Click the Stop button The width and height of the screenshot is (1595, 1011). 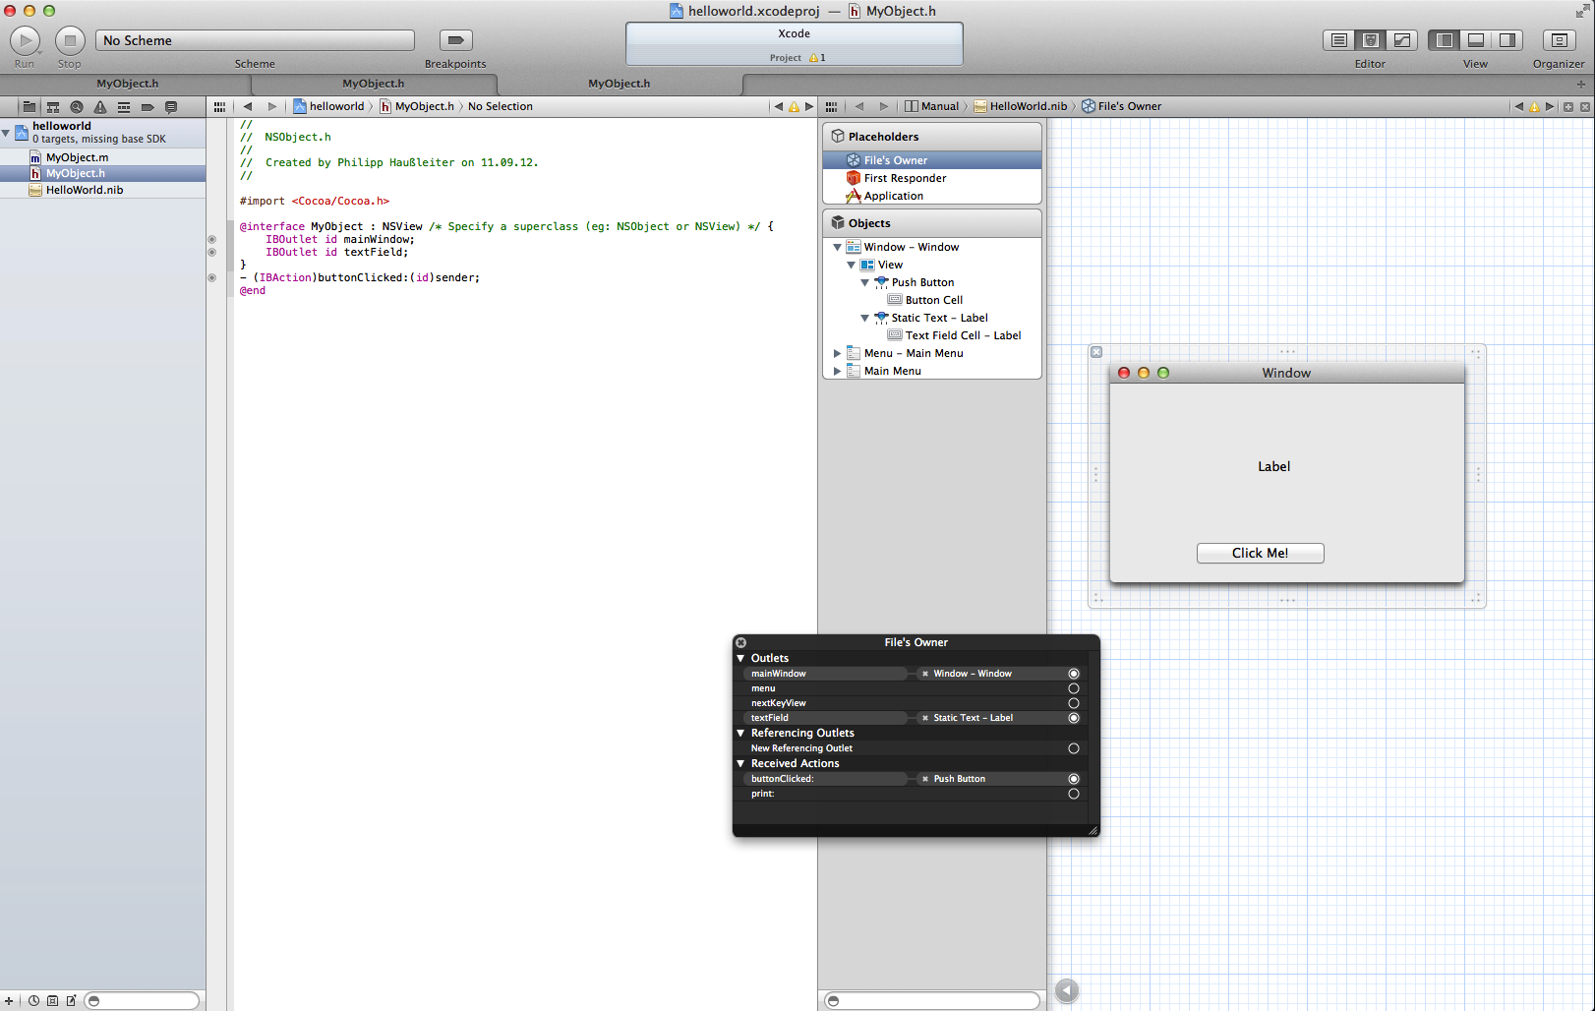[x=70, y=40]
